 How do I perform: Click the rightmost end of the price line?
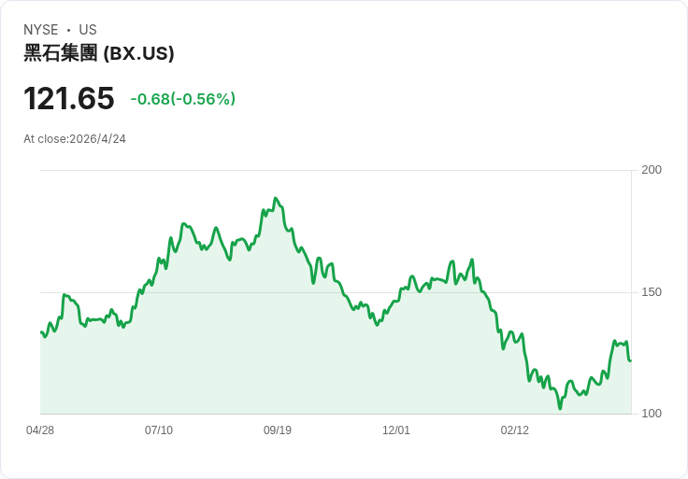(x=631, y=360)
